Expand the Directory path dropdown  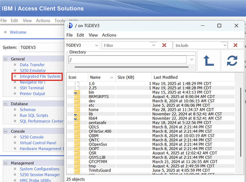192,59
